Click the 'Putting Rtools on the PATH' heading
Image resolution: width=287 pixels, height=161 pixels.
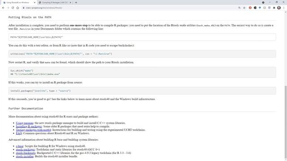tap(30, 17)
